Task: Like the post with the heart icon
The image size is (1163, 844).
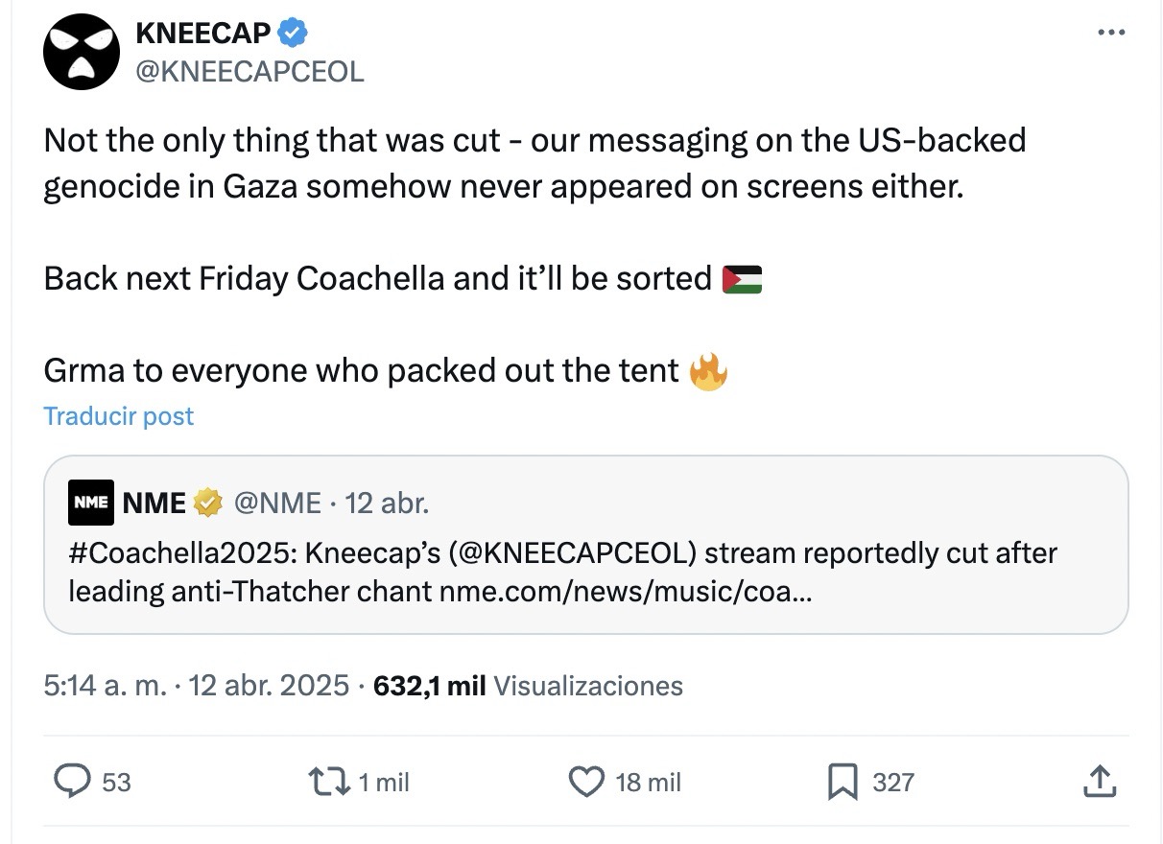Action: pos(586,782)
